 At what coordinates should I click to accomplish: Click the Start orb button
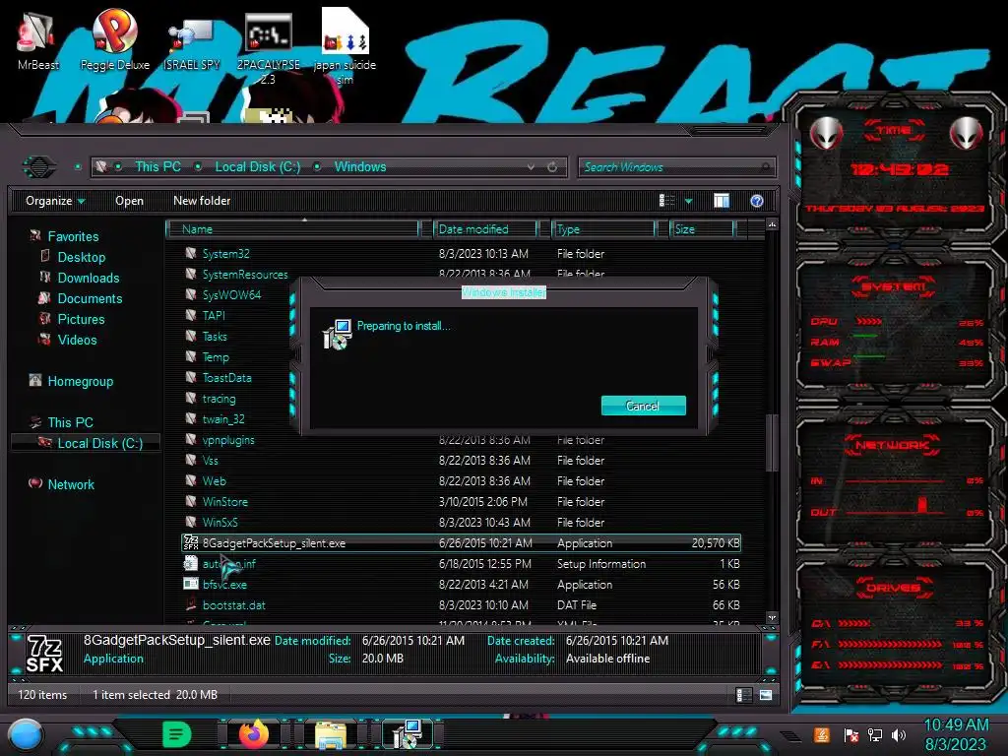pyautogui.click(x=26, y=735)
